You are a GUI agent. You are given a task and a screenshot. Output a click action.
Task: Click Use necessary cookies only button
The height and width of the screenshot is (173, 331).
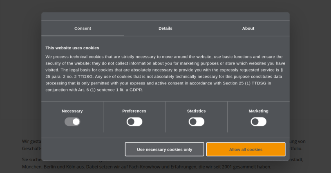point(164,149)
